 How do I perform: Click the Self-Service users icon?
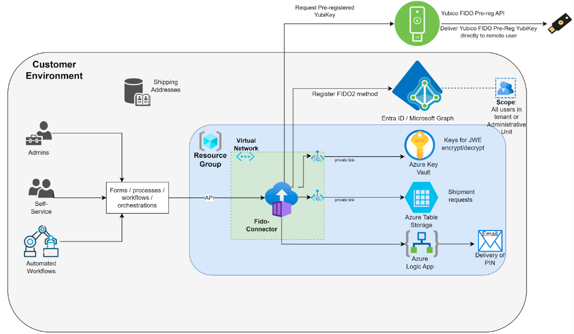click(x=41, y=188)
